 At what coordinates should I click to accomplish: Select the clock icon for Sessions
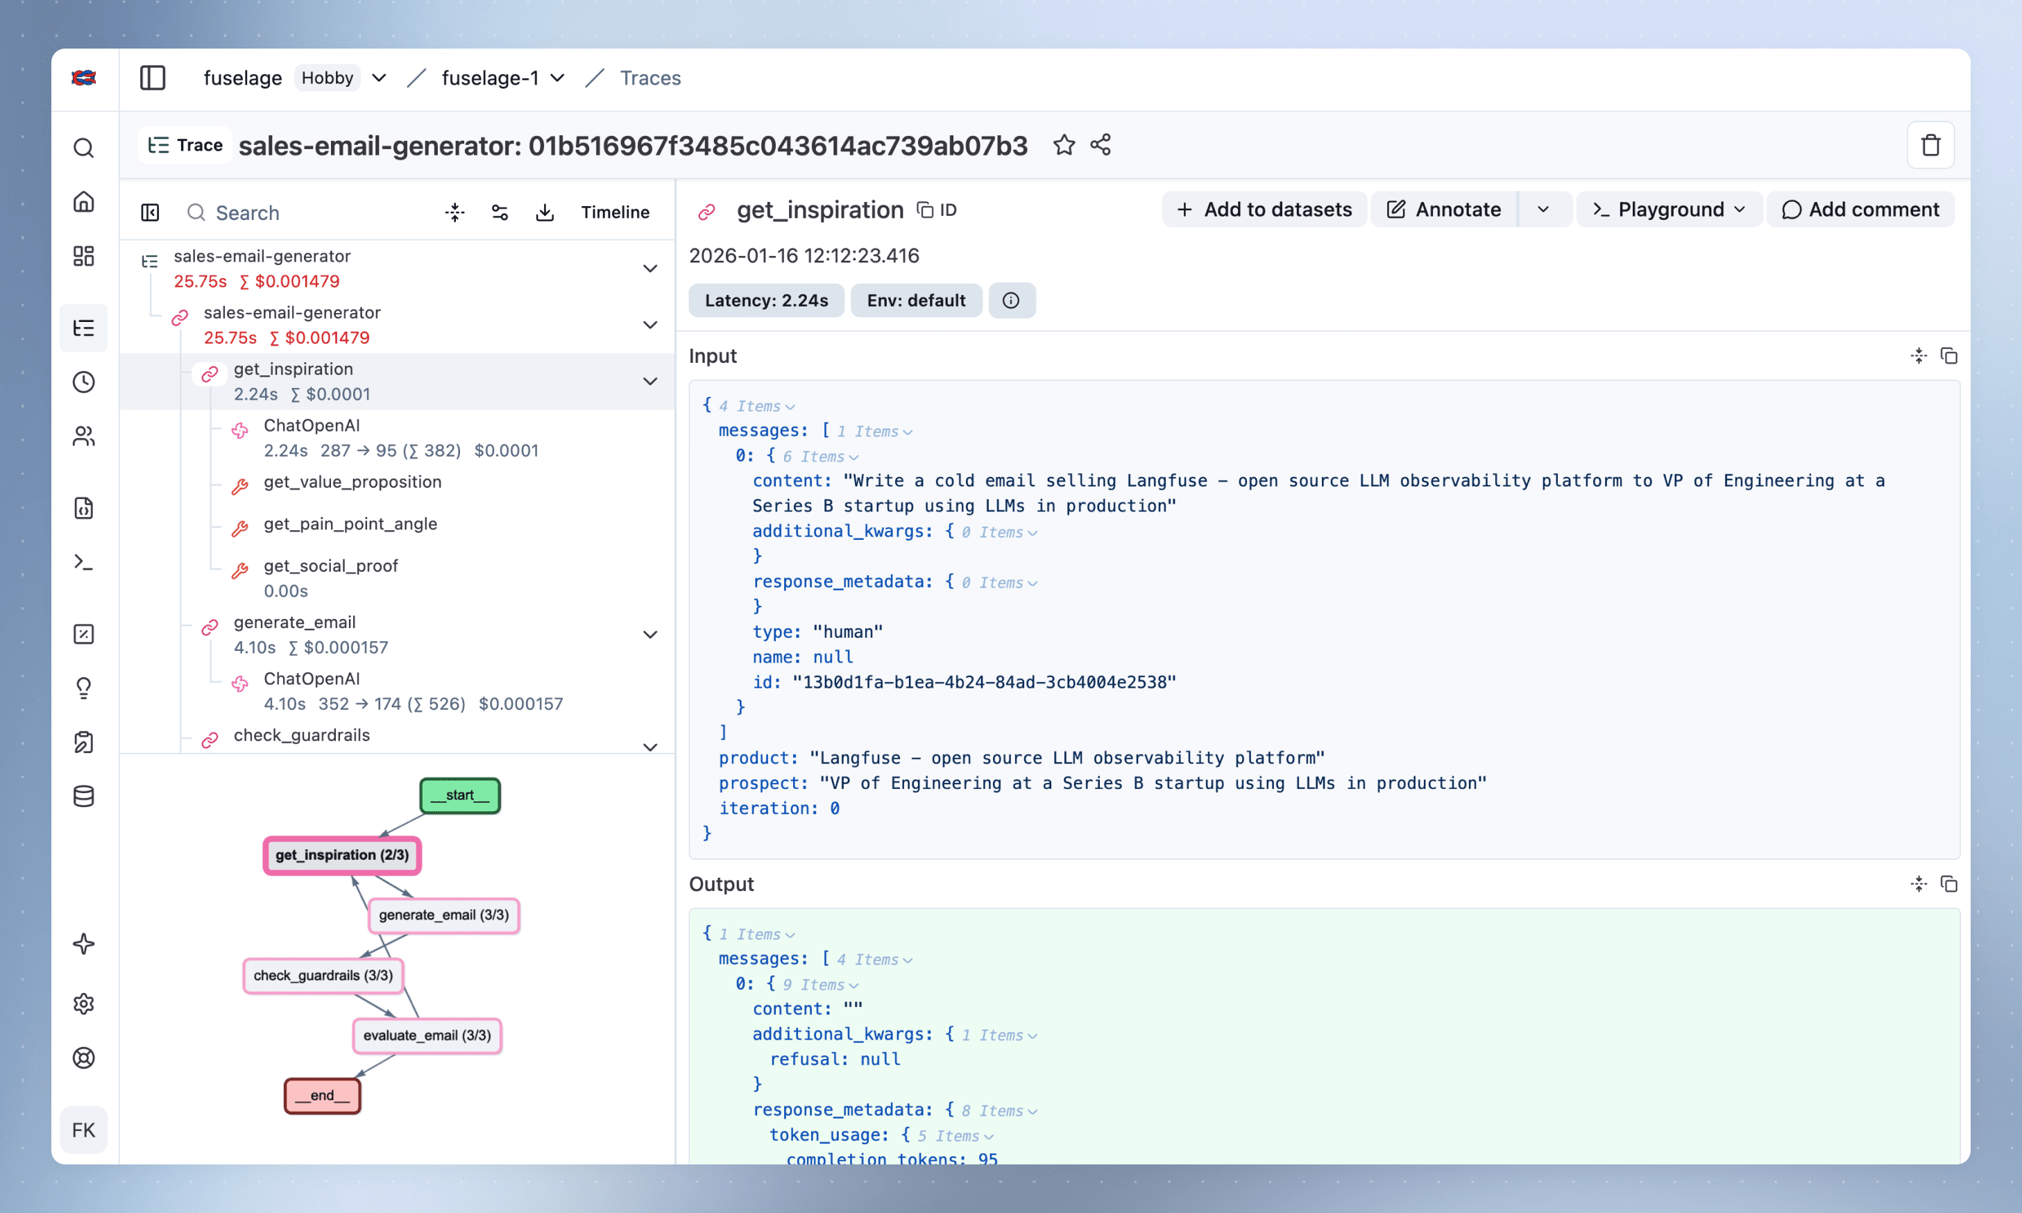coord(84,381)
